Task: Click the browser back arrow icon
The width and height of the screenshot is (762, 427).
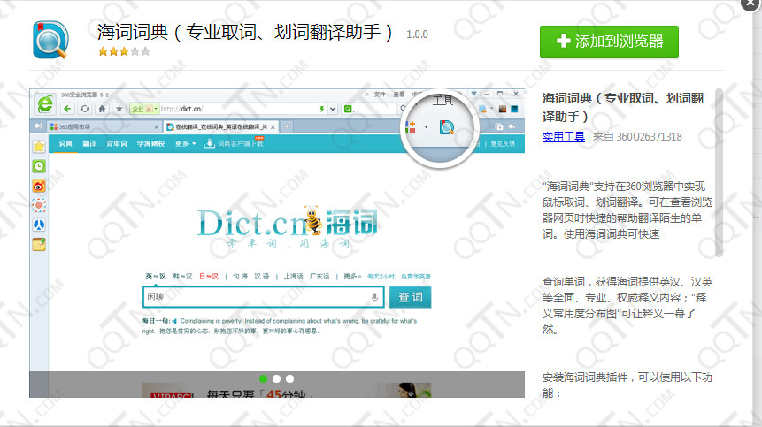Action: [x=65, y=109]
